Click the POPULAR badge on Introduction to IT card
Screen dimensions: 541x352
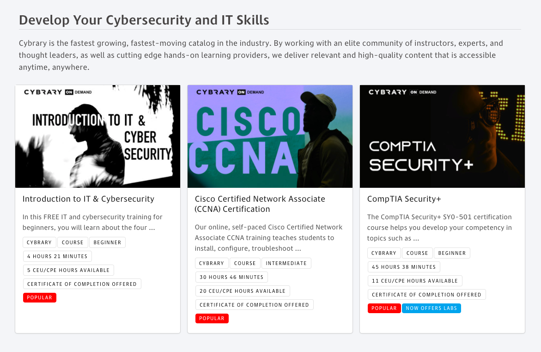40,297
